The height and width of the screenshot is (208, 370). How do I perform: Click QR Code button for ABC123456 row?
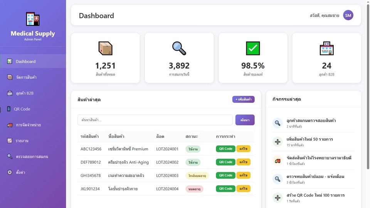[225, 149]
